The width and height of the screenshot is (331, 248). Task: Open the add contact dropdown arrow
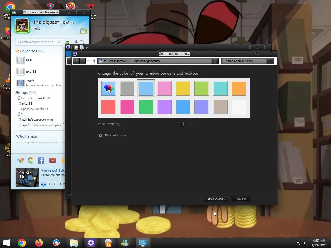tap(71, 42)
